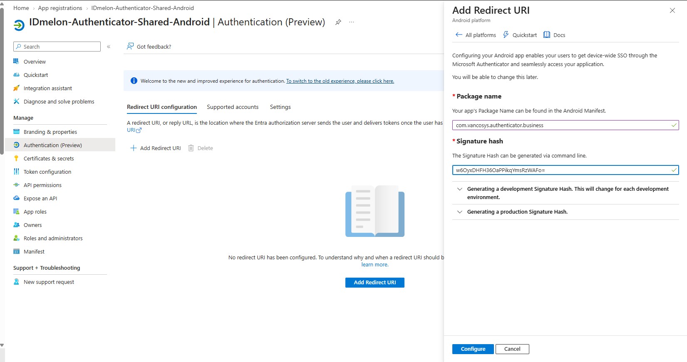
Task: Click the trash icon beside Delete
Action: click(x=191, y=148)
